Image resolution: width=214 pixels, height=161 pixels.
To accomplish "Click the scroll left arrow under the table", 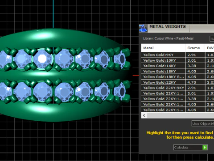I will coord(144,115).
